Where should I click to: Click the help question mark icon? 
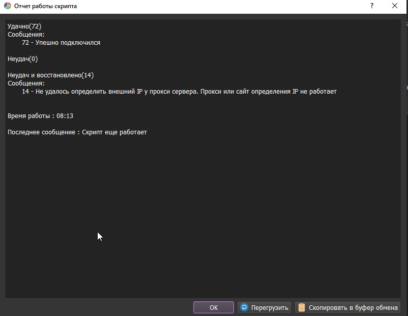pos(371,6)
